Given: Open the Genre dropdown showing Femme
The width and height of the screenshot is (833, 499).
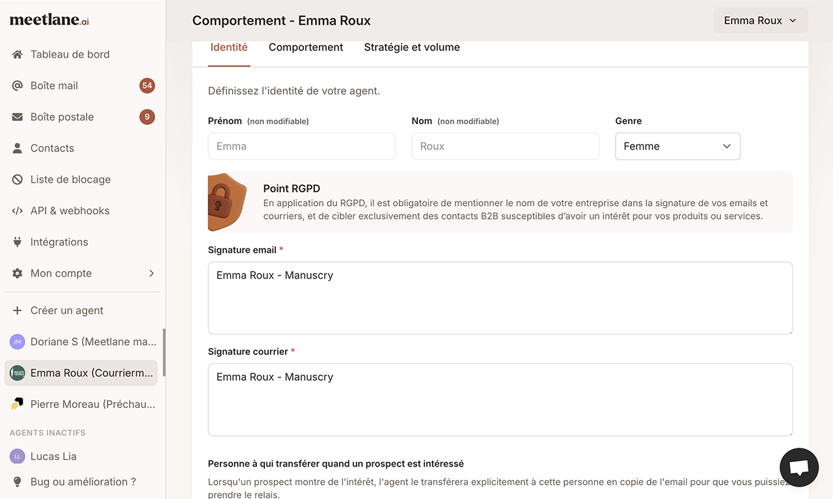Looking at the screenshot, I should pyautogui.click(x=677, y=146).
